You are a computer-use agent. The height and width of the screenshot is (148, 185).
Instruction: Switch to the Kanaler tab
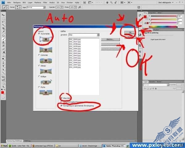click(152, 82)
